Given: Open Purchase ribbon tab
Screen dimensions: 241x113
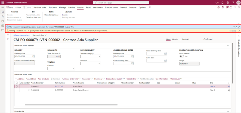Looking at the screenshot, I should (x=52, y=7).
